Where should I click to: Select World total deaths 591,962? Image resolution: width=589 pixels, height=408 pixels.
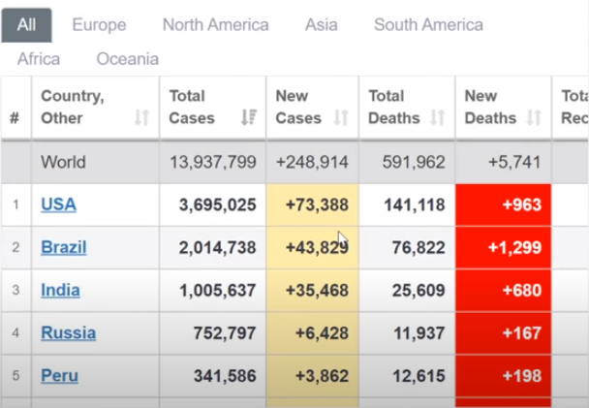[414, 162]
